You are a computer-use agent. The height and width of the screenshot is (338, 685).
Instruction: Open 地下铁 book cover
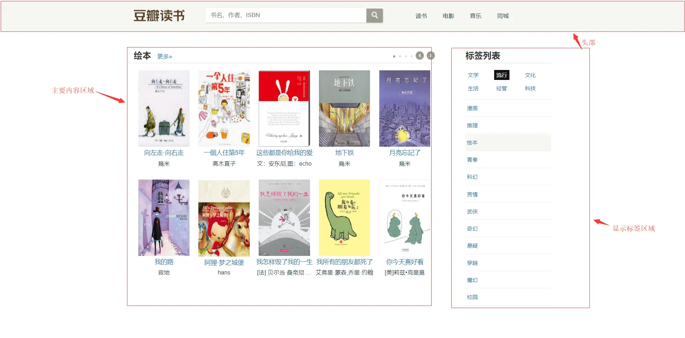point(344,109)
